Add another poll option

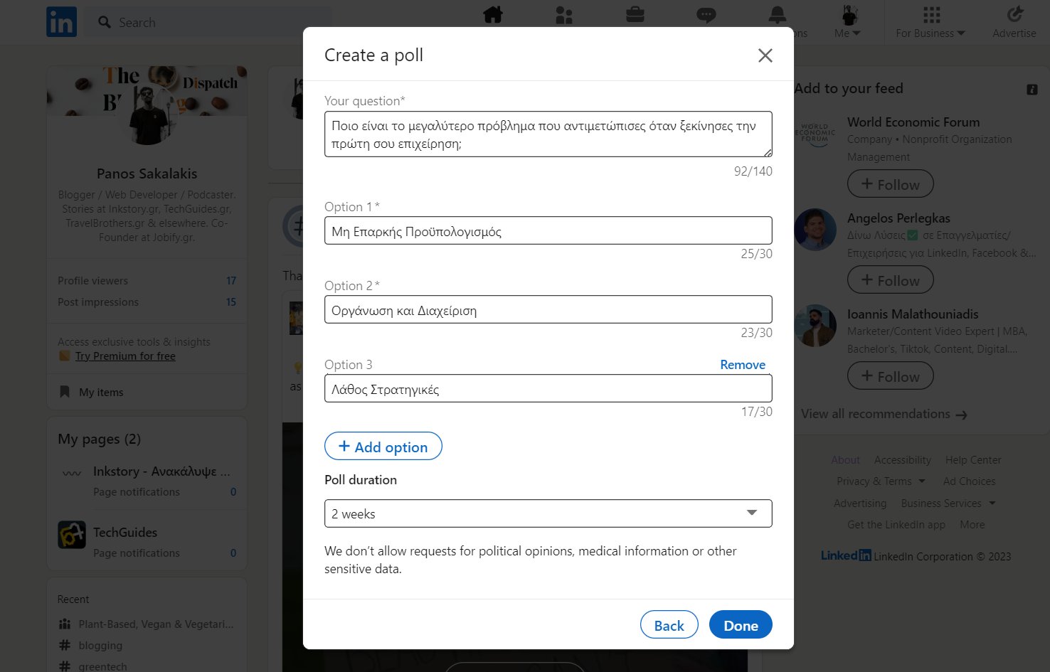(383, 447)
